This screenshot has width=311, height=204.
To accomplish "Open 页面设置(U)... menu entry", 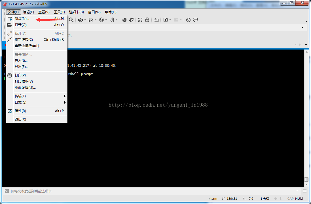I will [37, 88].
